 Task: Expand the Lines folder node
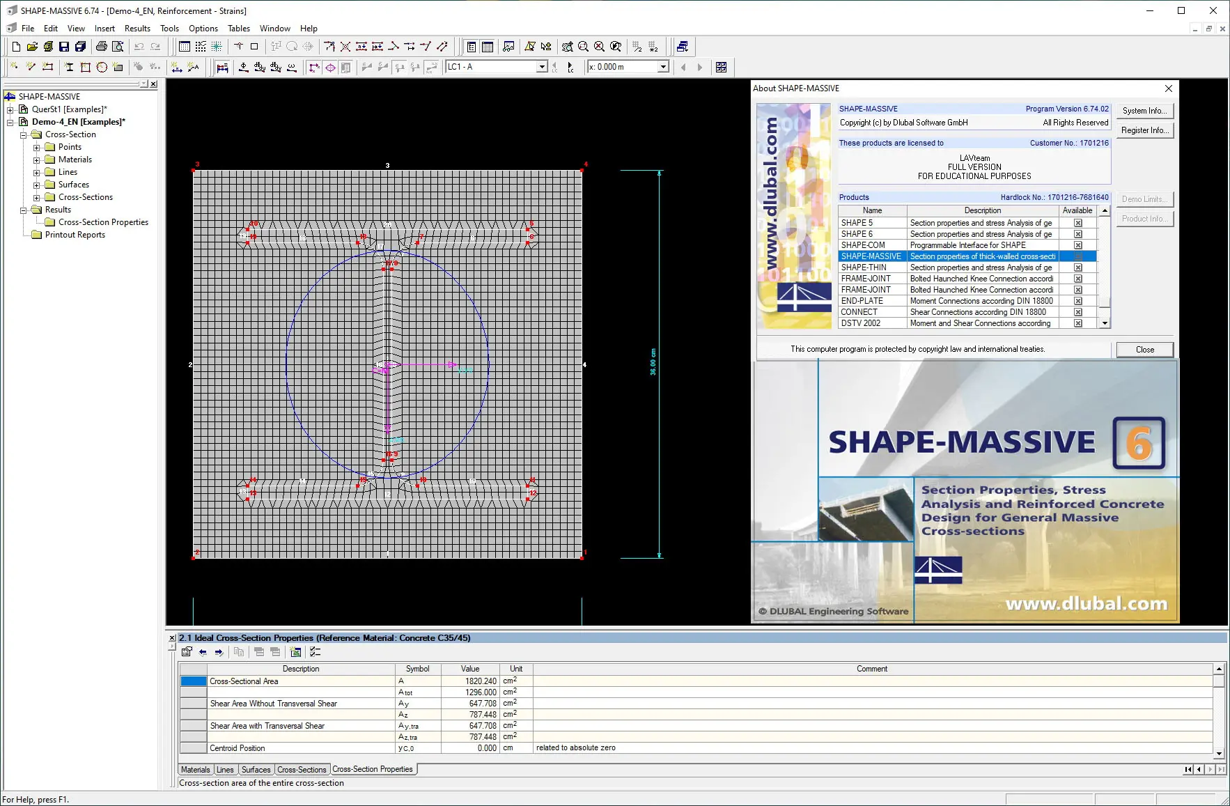coord(37,172)
